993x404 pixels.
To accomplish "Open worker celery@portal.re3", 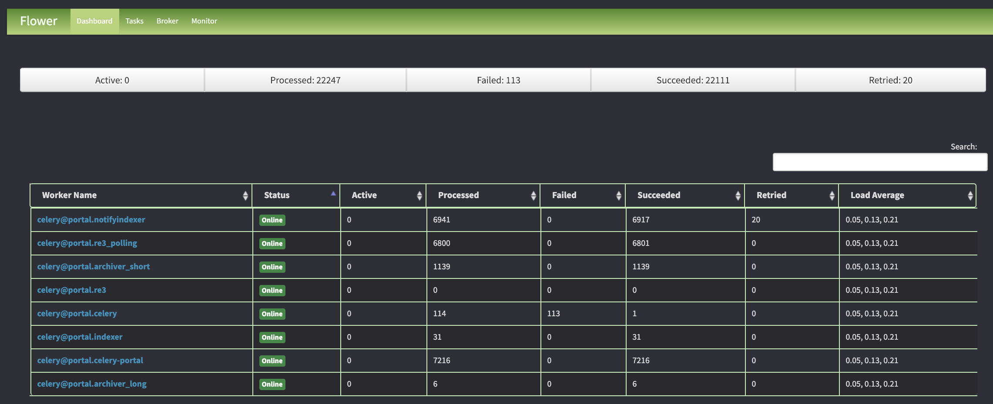I will (71, 290).
